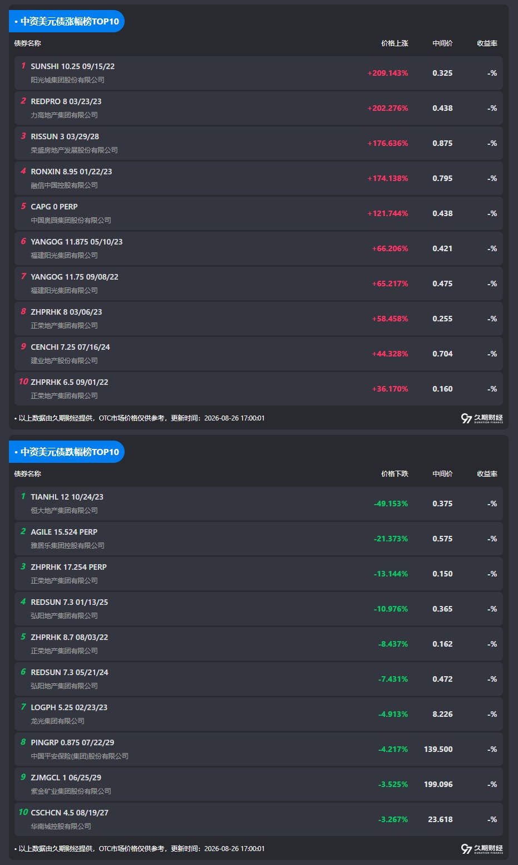Click mid price 0.795 of RONXIN

click(443, 178)
